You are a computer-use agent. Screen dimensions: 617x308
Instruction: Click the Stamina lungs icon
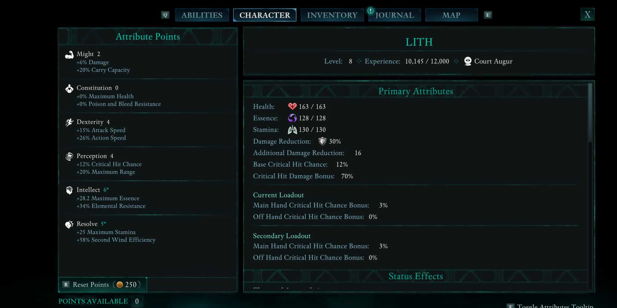coord(292,130)
